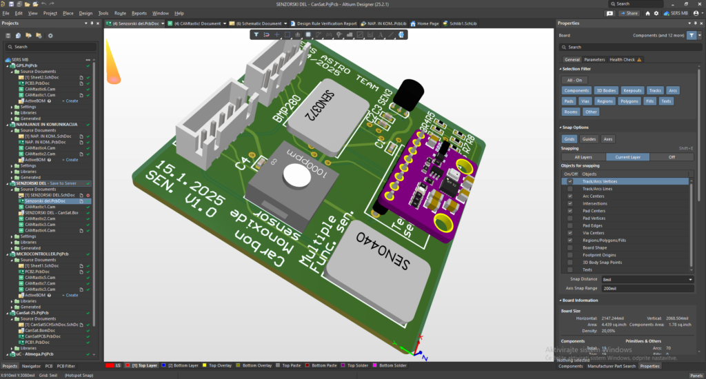
Task: Enable the Track/Arcs Lines snapping checkbox
Action: pyautogui.click(x=569, y=189)
